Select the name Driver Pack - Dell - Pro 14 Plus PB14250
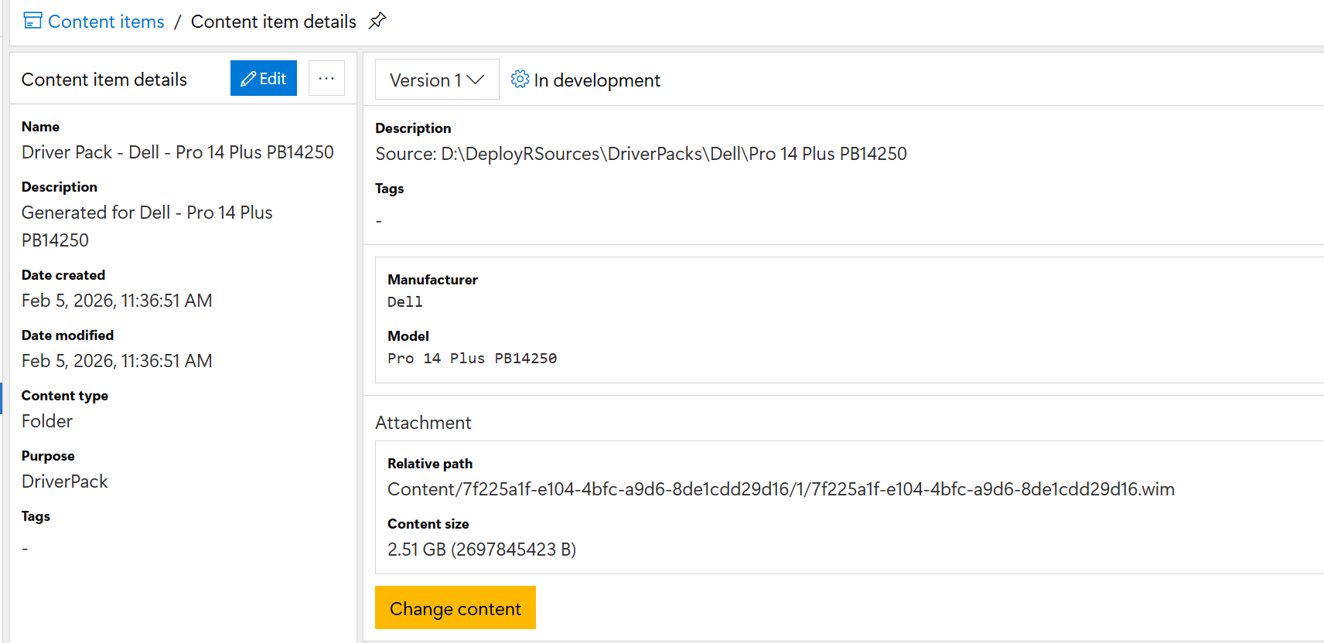 click(x=178, y=152)
